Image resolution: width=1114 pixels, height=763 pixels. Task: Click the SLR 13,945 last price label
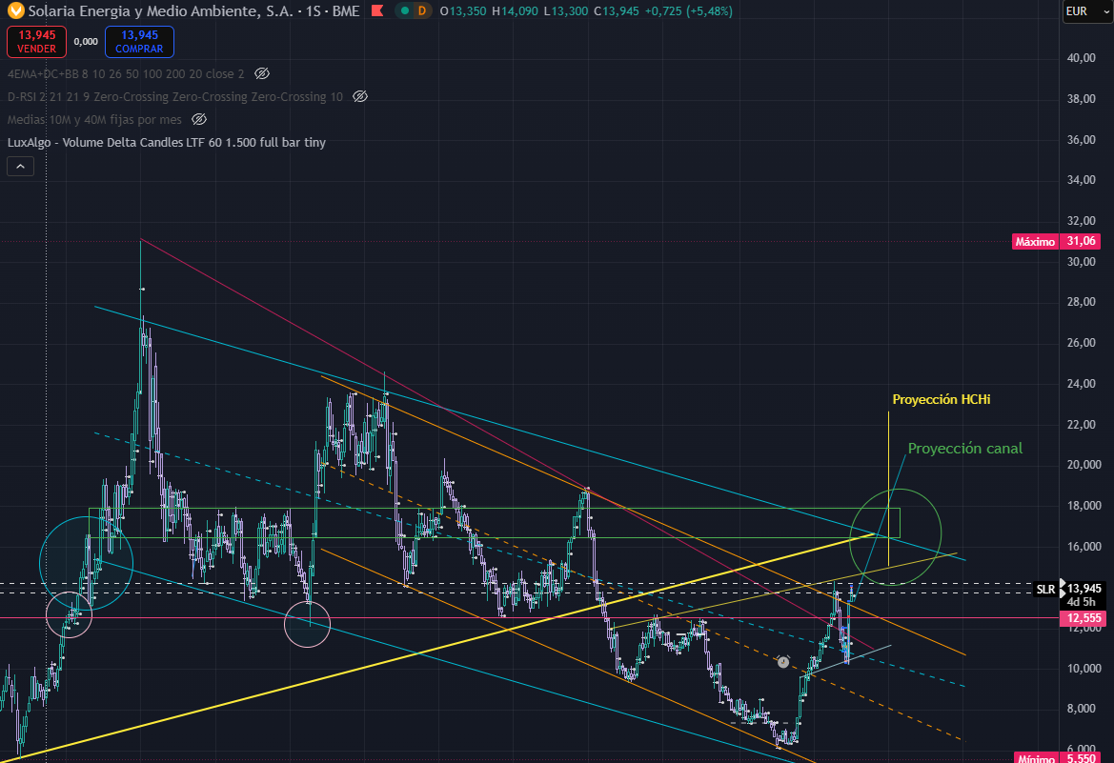coord(1068,589)
